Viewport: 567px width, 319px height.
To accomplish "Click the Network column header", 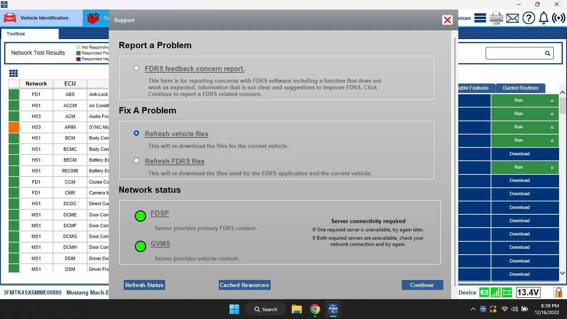I will tap(36, 83).
